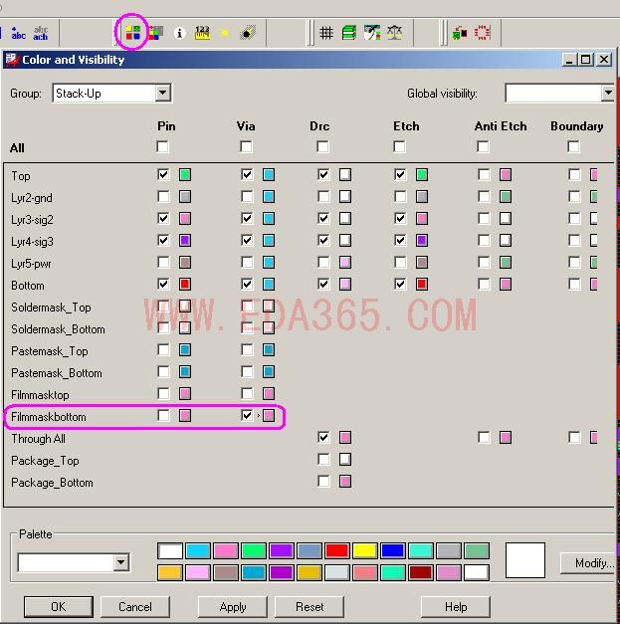Uncheck Filmmaskbottom Via checkbox
The image size is (620, 624).
click(x=247, y=415)
